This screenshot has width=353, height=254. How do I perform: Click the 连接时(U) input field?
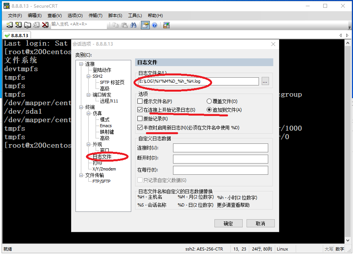(221, 148)
